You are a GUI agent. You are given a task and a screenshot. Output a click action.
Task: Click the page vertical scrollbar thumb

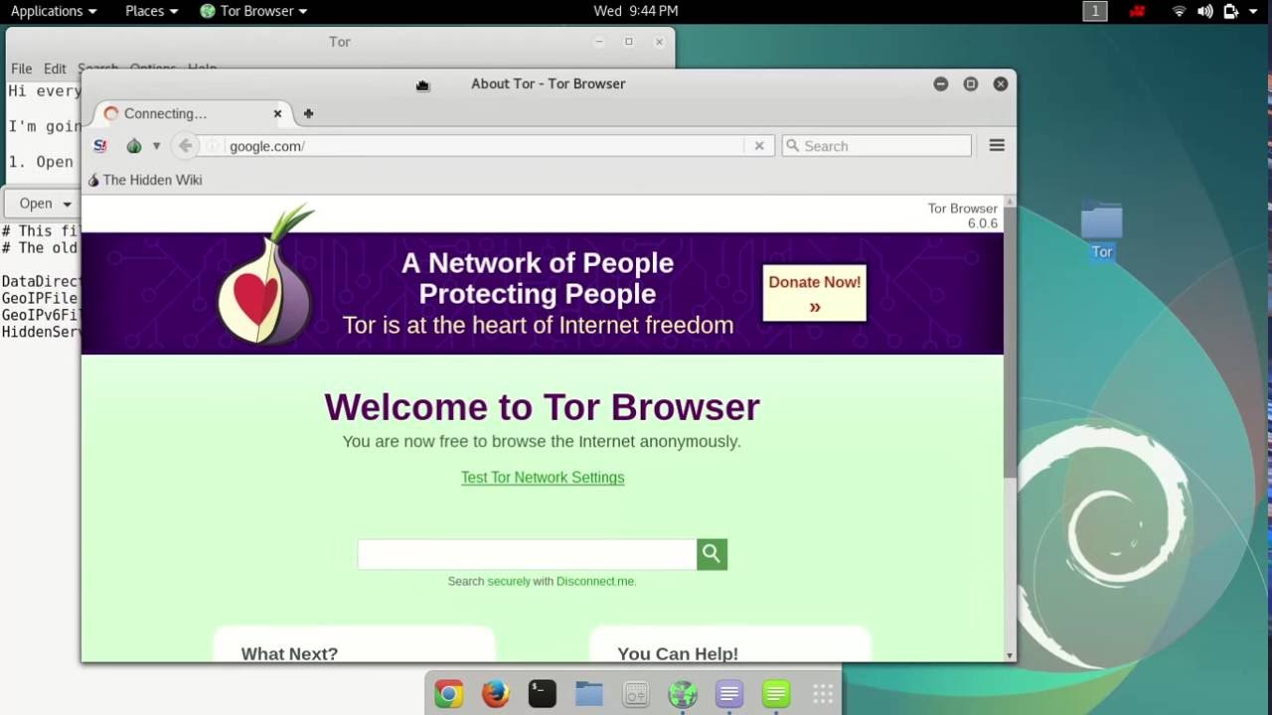(x=1010, y=343)
